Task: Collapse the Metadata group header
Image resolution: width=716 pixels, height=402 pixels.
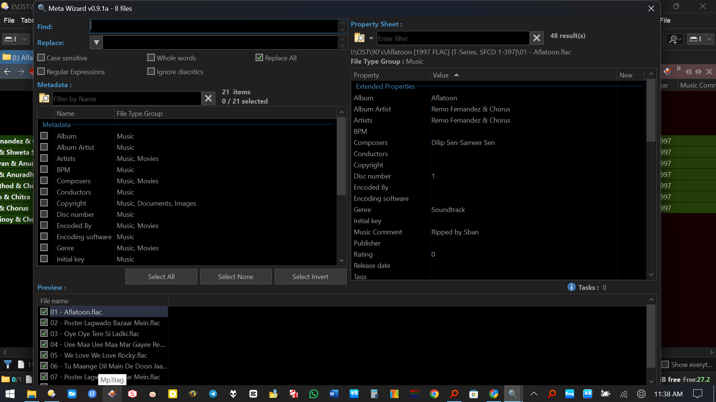Action: [56, 124]
